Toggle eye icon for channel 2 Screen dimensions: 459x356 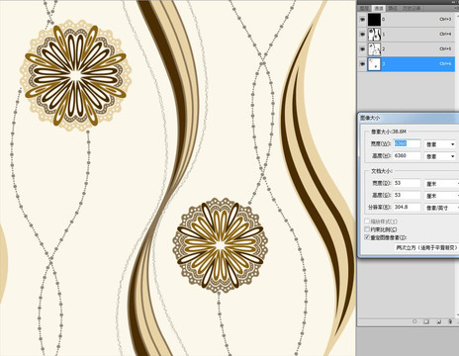(x=362, y=49)
